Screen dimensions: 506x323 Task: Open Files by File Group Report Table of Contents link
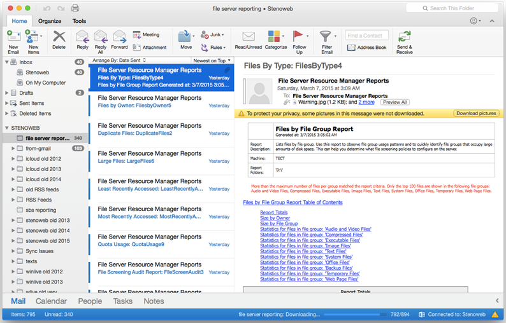pyautogui.click(x=293, y=202)
